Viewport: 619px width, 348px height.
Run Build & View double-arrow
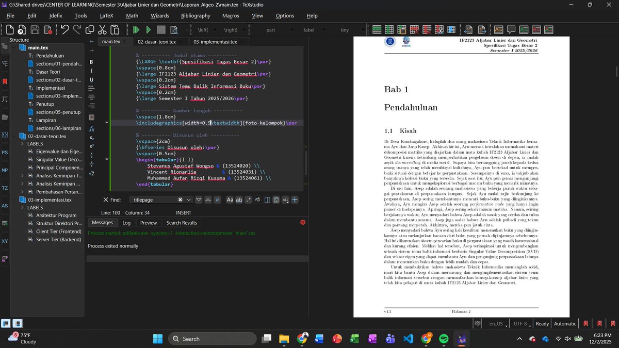point(136,30)
